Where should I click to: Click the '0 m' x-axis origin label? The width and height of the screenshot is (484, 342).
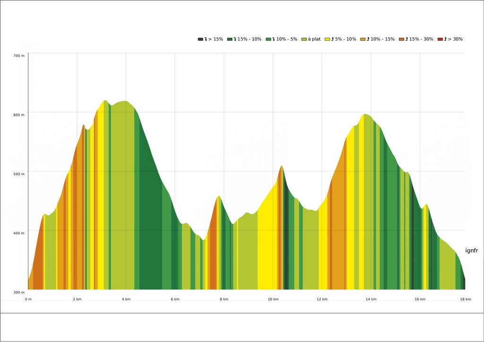pyautogui.click(x=28, y=299)
